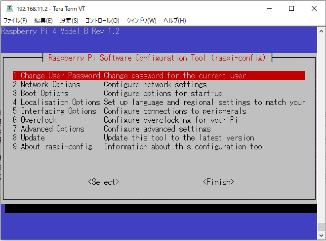This screenshot has height=241, width=326.
Task: Minimize the Tera Term window
Action: [x=269, y=8]
